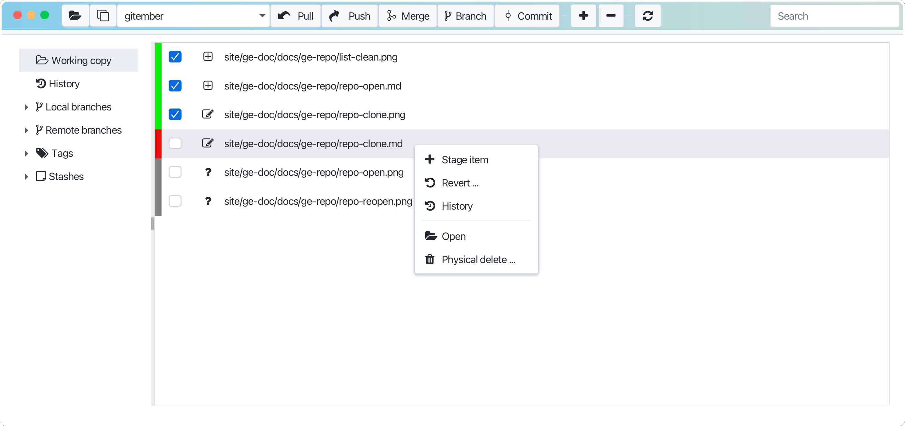Choose Revert ... from context menu
This screenshot has width=905, height=426.
tap(476, 183)
